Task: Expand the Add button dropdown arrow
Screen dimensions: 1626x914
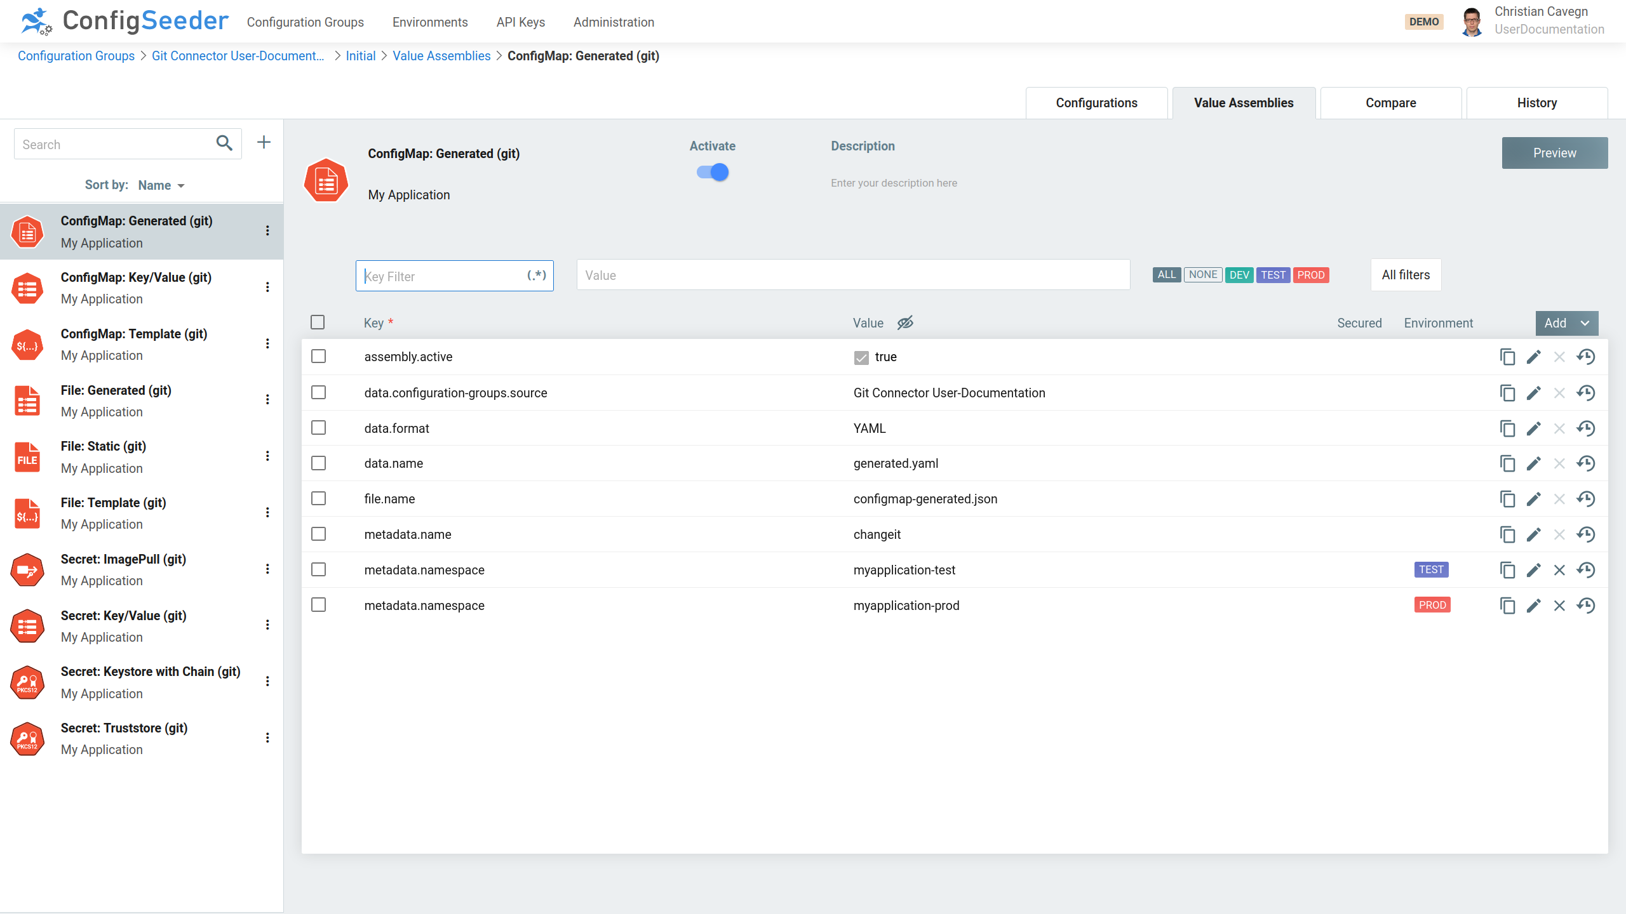Action: 1585,323
